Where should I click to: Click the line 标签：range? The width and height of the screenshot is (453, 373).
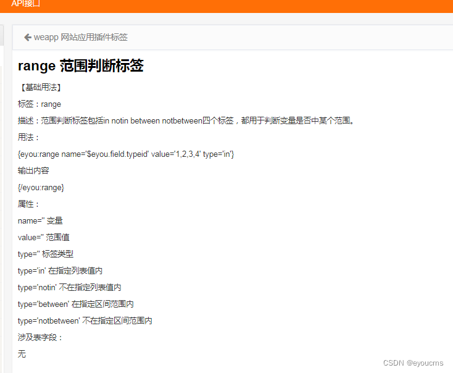pos(39,104)
